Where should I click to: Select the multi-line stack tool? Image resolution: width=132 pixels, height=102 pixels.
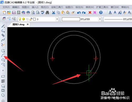click(x=3, y=81)
